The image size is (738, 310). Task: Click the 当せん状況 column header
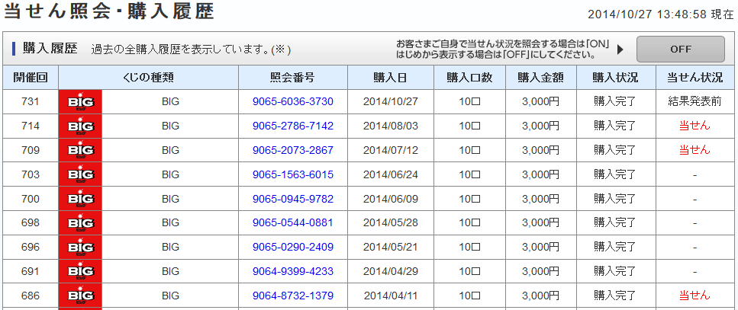click(x=694, y=78)
